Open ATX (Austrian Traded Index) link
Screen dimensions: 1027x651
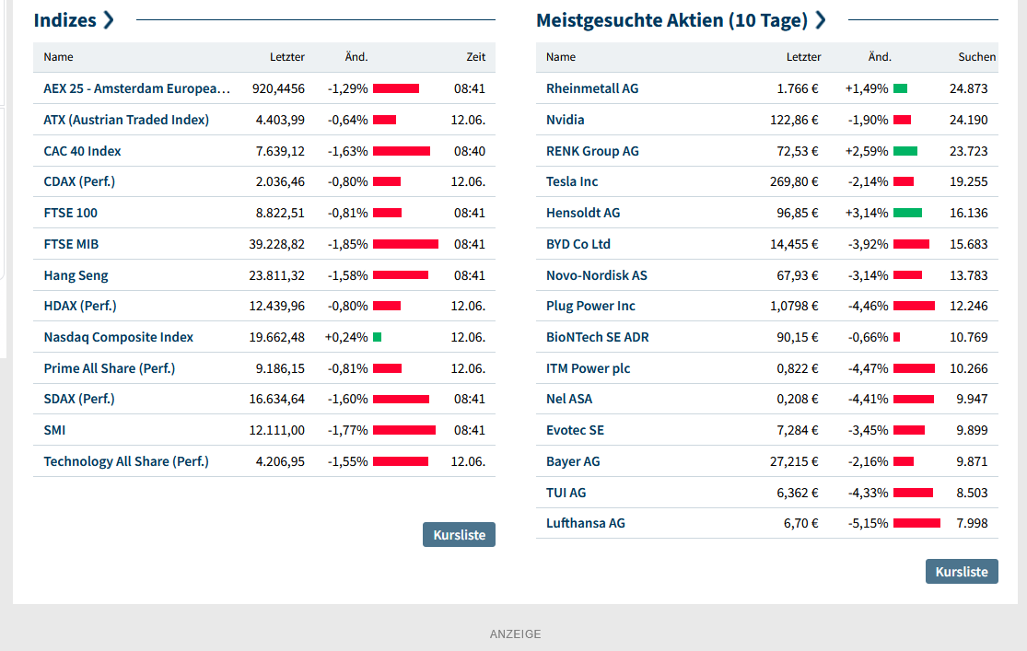126,120
